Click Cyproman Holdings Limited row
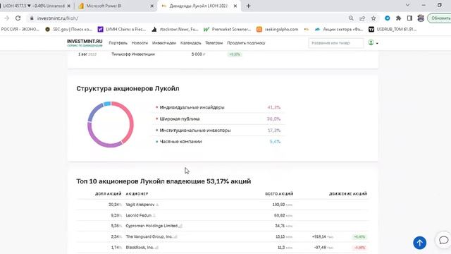 [x=223, y=226]
